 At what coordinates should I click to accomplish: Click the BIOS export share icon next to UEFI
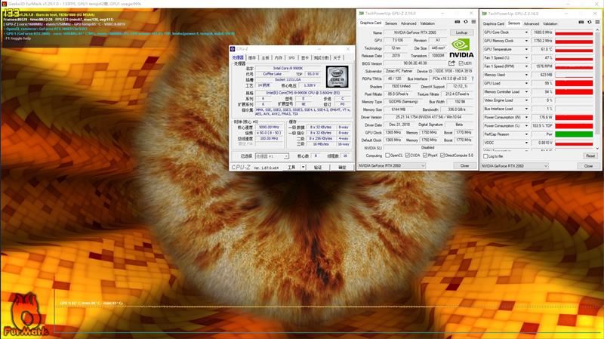[451, 63]
